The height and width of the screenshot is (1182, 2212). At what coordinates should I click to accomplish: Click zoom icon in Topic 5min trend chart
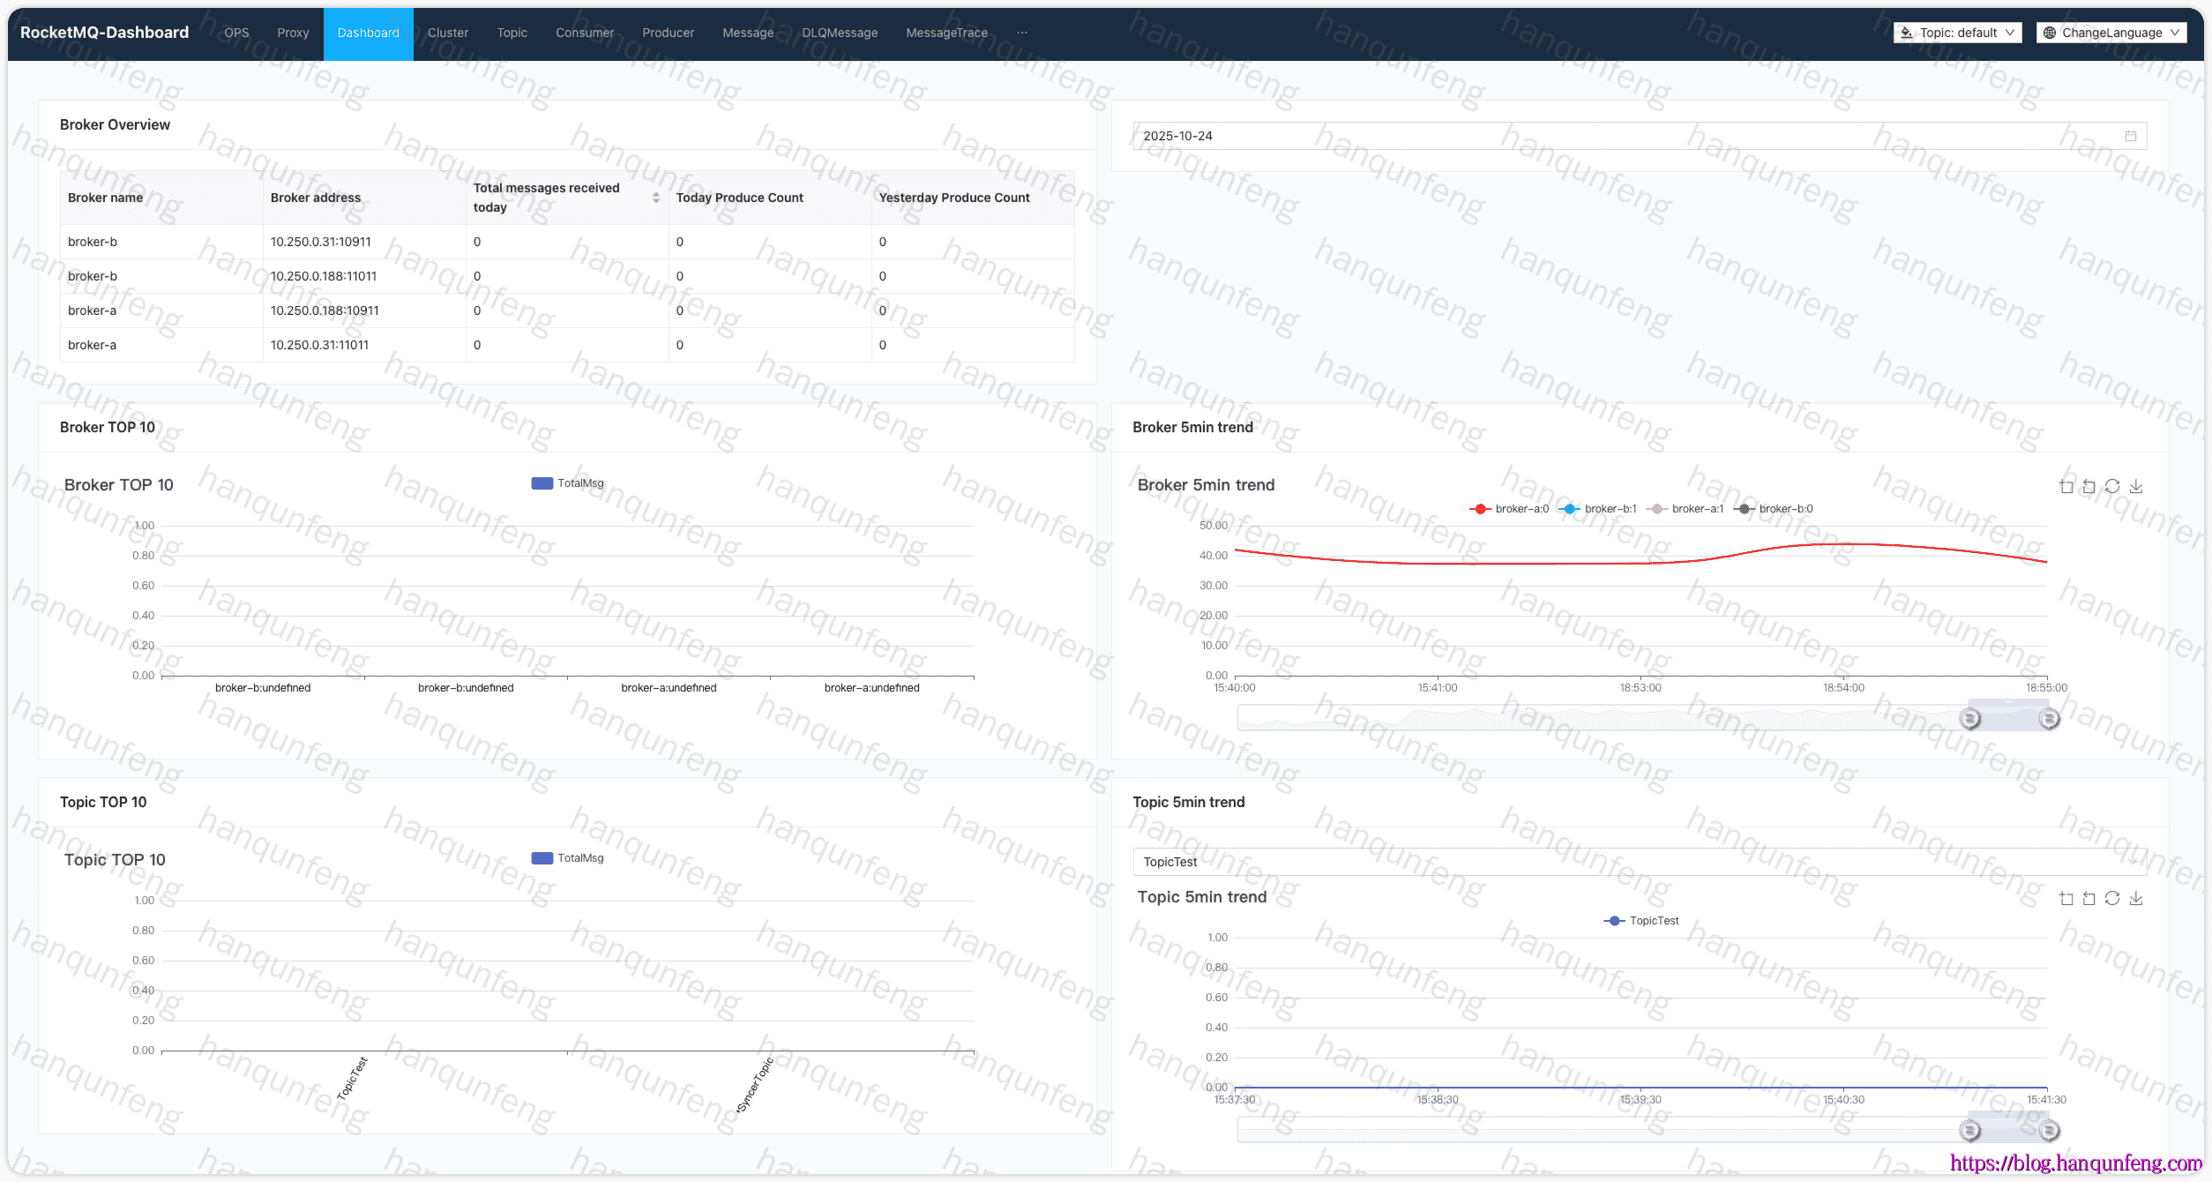2066,898
